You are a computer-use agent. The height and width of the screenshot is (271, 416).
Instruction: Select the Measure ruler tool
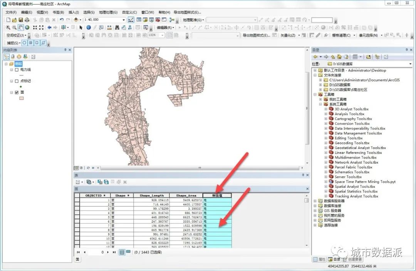pos(109,27)
